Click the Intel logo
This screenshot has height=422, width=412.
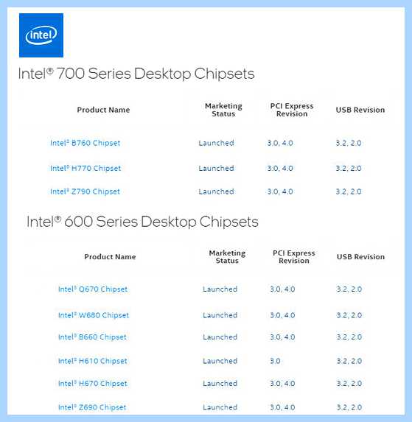pyautogui.click(x=41, y=35)
